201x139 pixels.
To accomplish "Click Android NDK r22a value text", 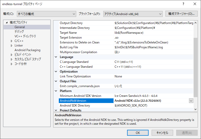I will click(x=138, y=101).
